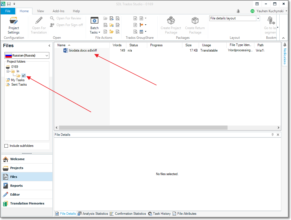The width and height of the screenshot is (291, 220).
Task: Switch to Task History tab
Action: pyautogui.click(x=159, y=214)
